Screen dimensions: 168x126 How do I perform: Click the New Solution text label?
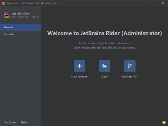coord(80,77)
